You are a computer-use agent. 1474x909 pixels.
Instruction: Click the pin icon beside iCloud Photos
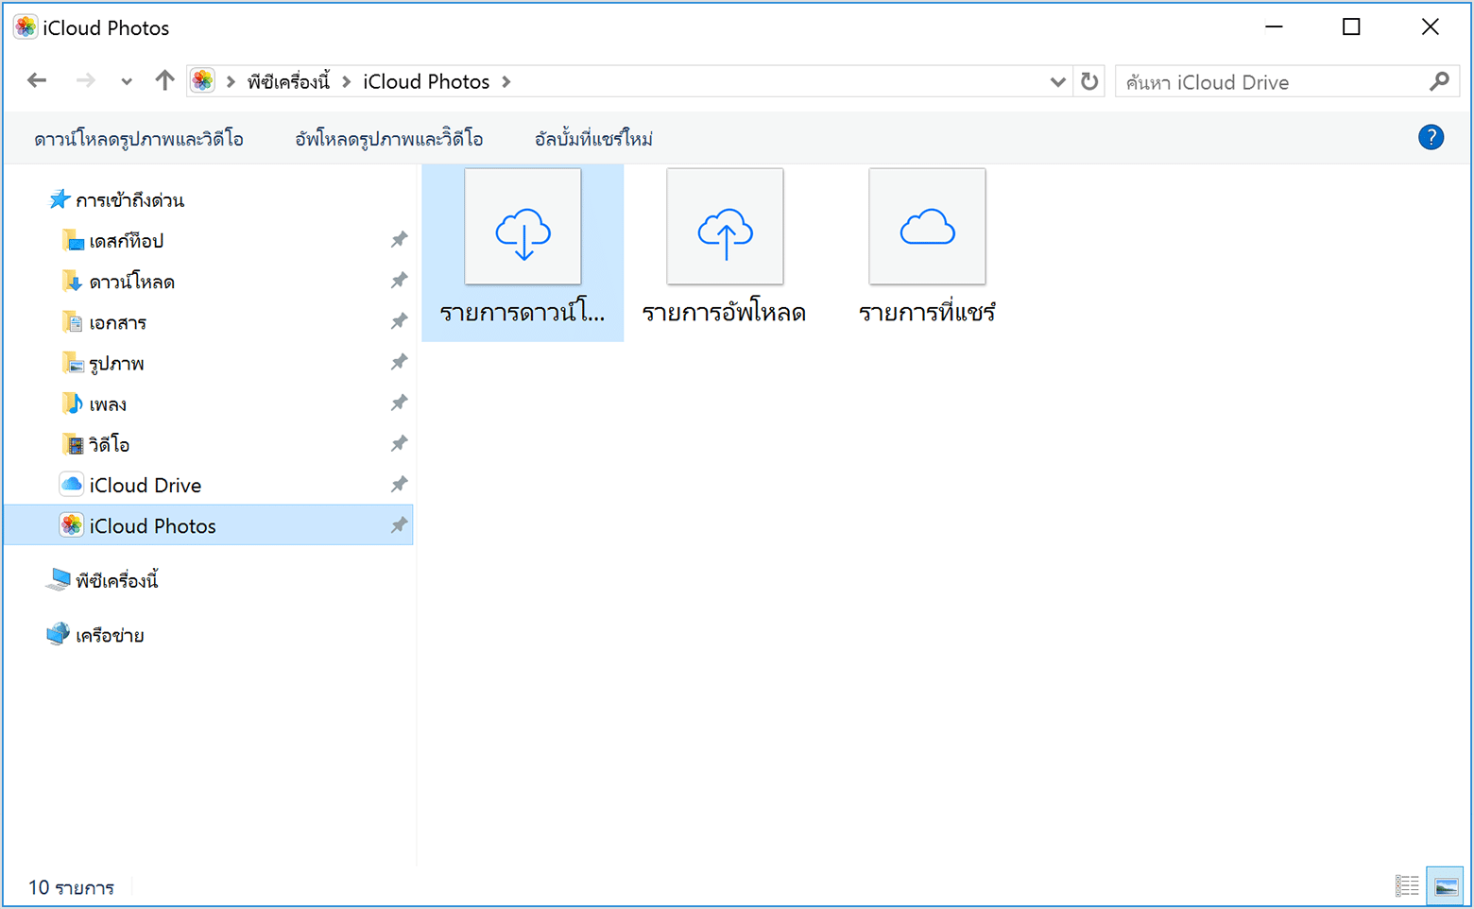pos(399,524)
